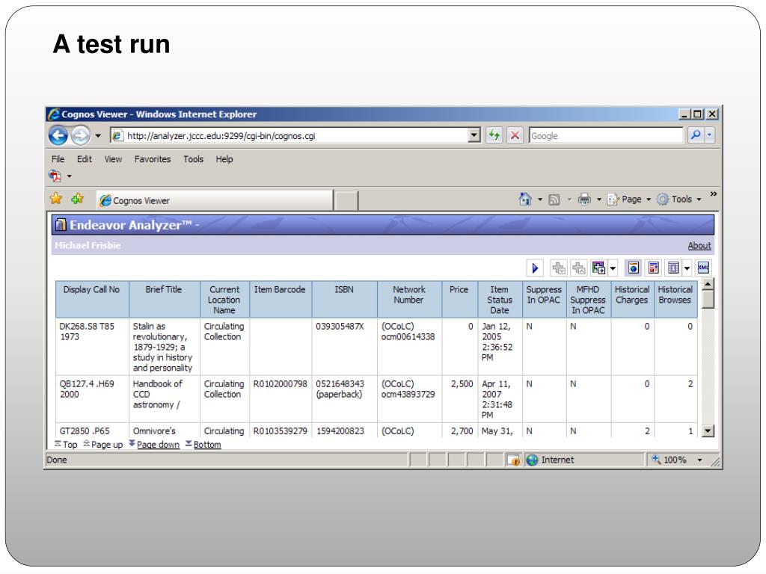Click the Top navigation link
766x574 pixels.
66,445
